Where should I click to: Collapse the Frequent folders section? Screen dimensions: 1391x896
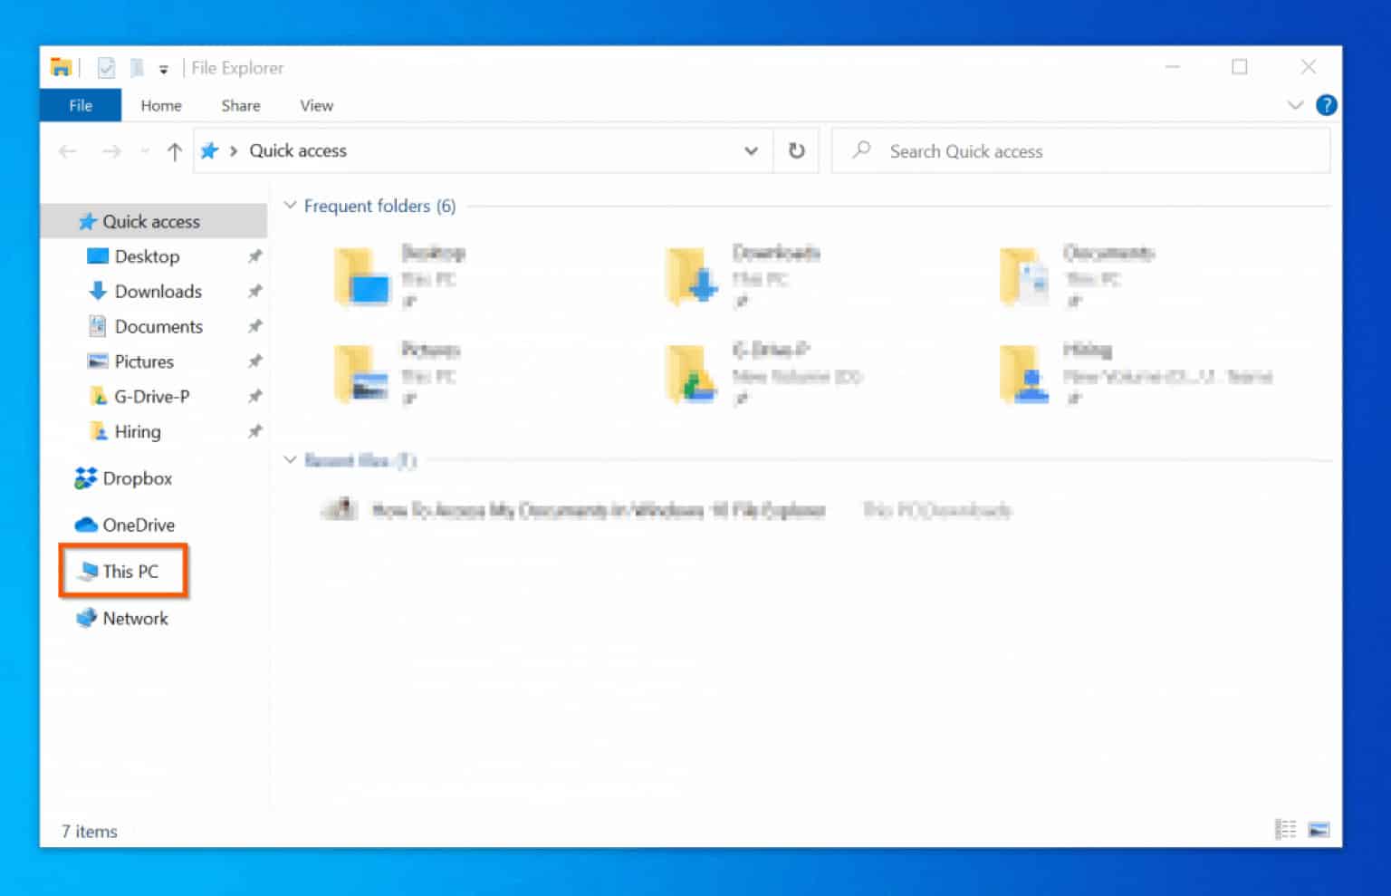click(290, 206)
